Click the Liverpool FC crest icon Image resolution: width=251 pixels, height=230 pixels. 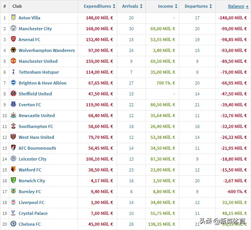click(14, 202)
